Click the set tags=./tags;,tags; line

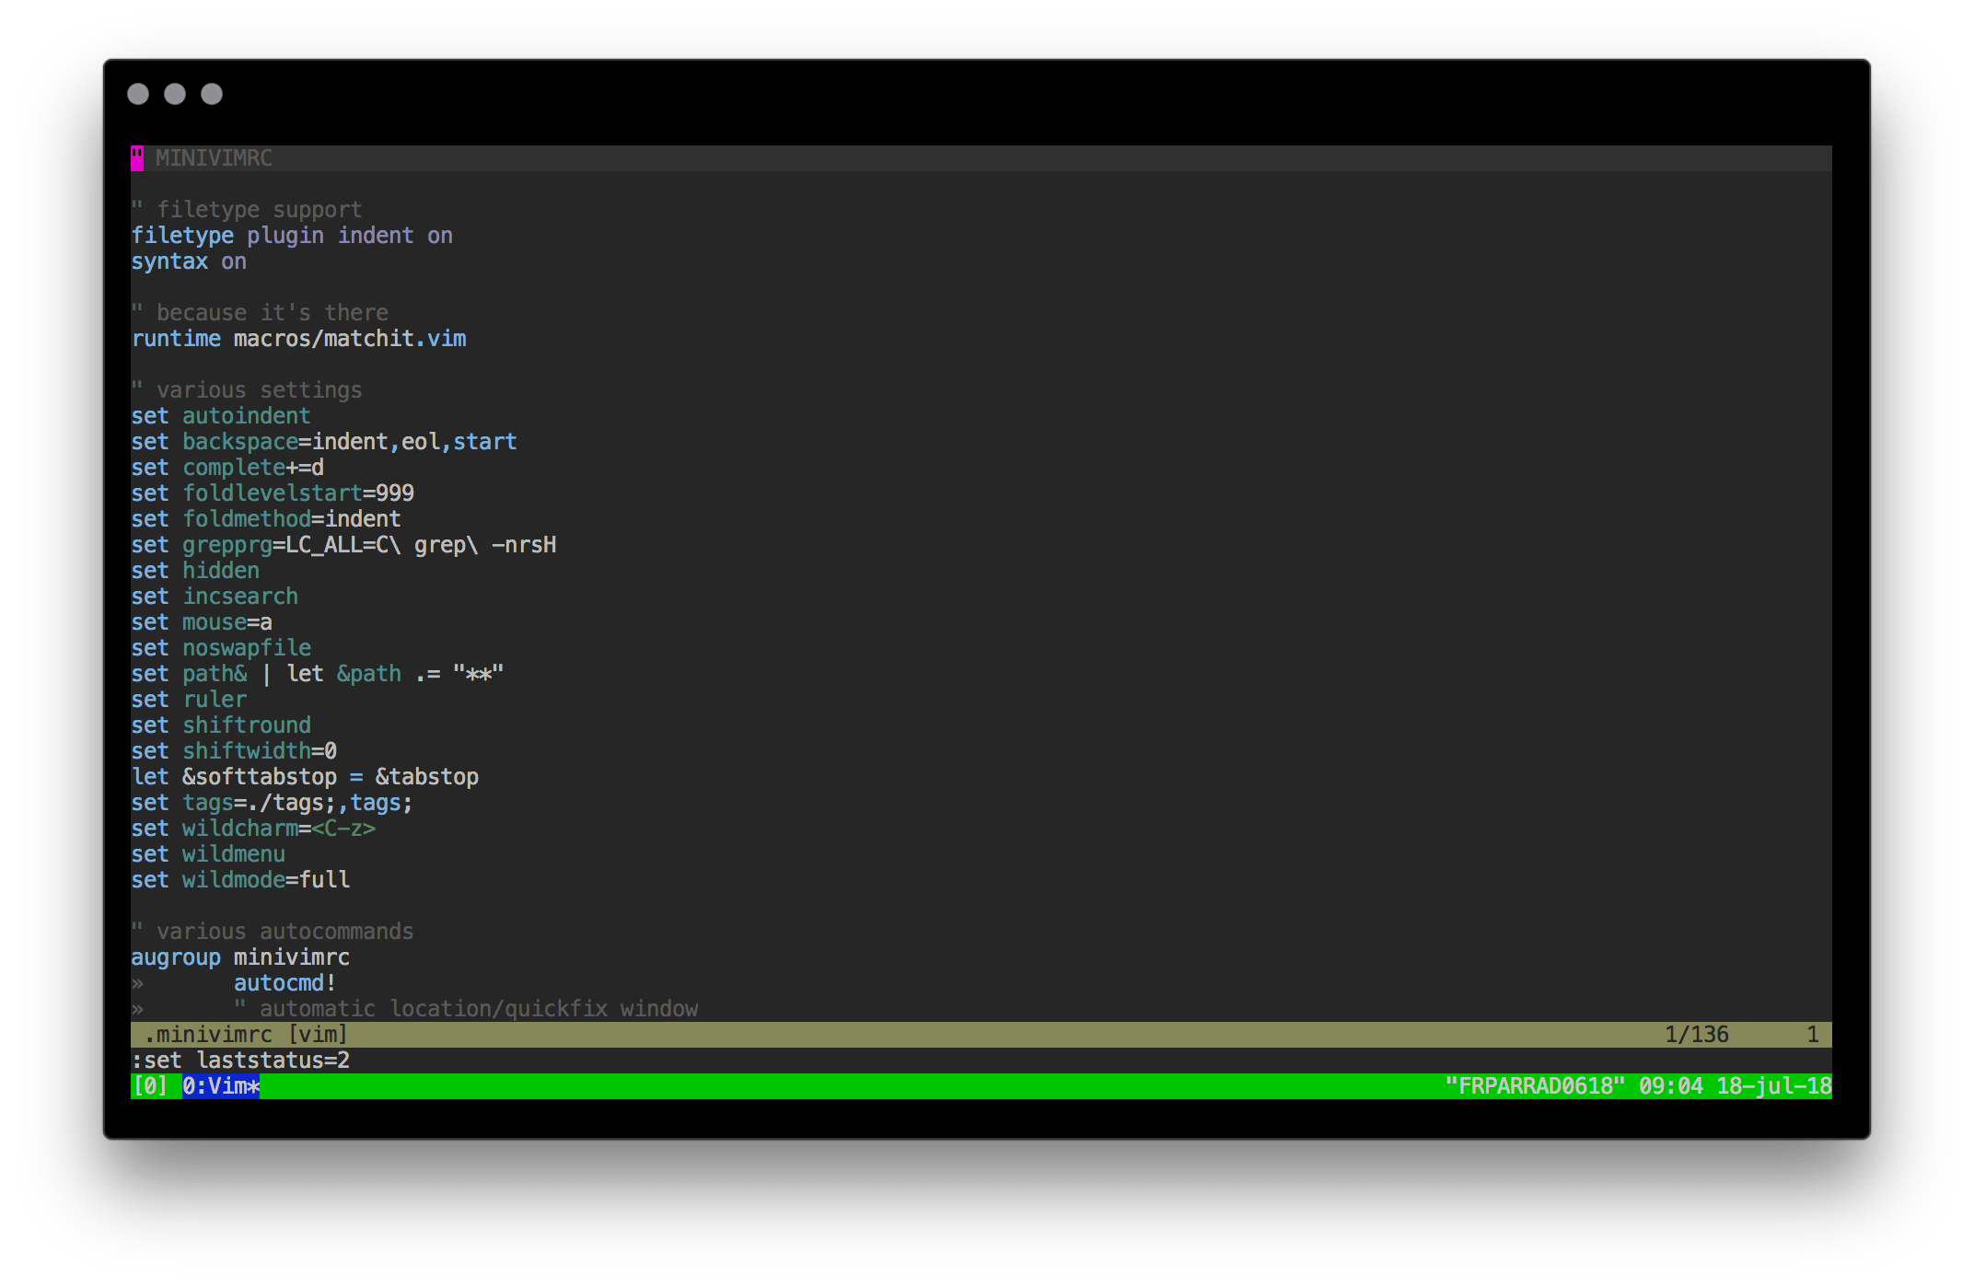[273, 803]
